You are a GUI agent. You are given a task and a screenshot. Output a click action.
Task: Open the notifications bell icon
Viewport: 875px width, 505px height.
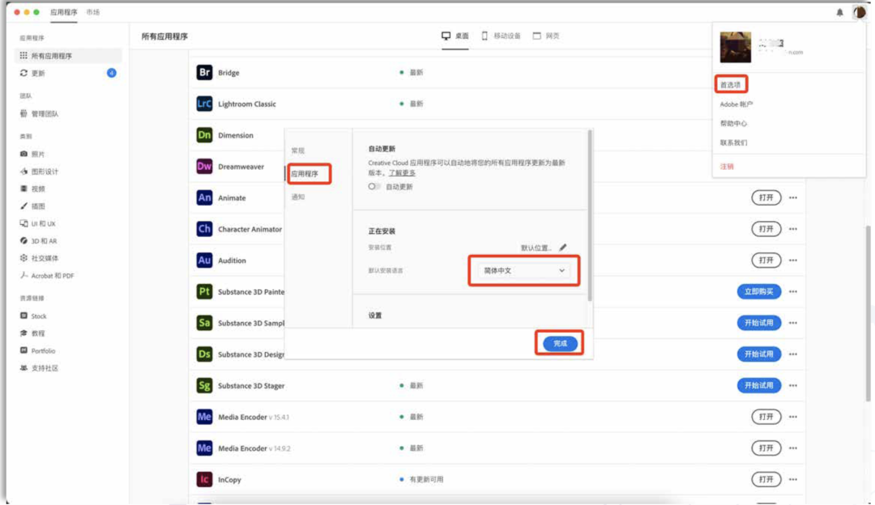coord(838,11)
